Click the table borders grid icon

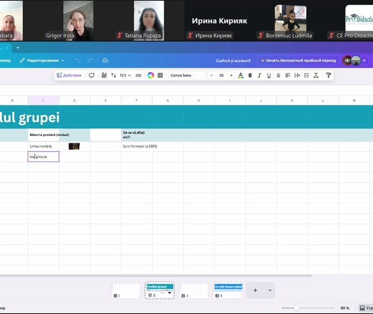(160, 76)
